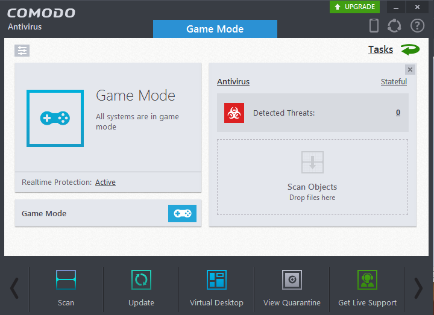The image size is (434, 315).
Task: Select the Game Mode tab header
Action: click(x=215, y=29)
